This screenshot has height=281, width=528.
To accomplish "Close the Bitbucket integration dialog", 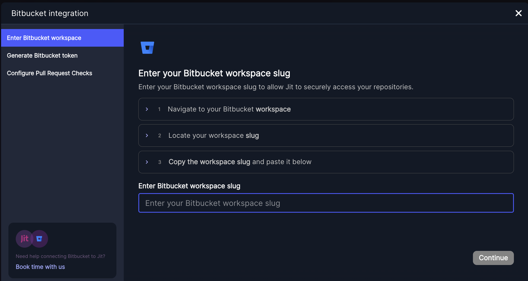I will (519, 13).
